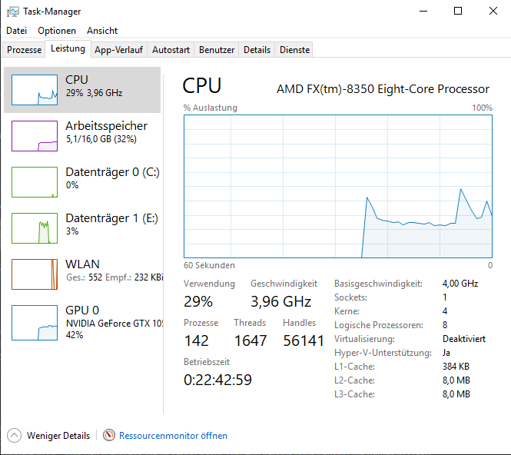Switch to the Prozesse tab
The image size is (511, 455).
pos(24,50)
